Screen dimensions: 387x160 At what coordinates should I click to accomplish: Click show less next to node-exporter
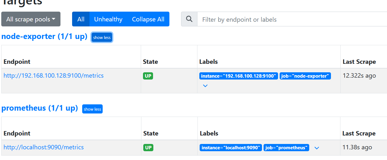pyautogui.click(x=102, y=37)
